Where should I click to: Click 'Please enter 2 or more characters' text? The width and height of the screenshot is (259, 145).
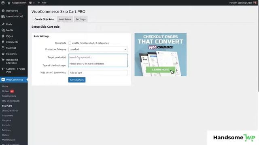87,64
